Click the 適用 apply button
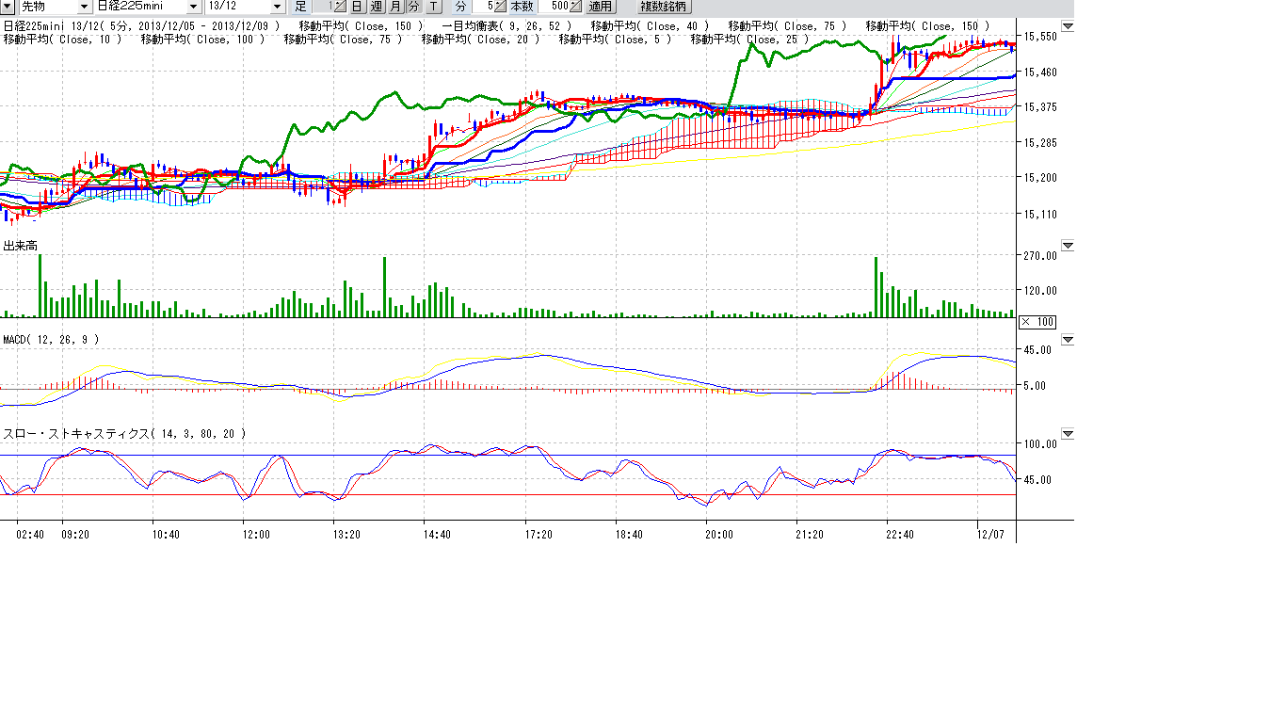1286x723 pixels. coord(601,7)
